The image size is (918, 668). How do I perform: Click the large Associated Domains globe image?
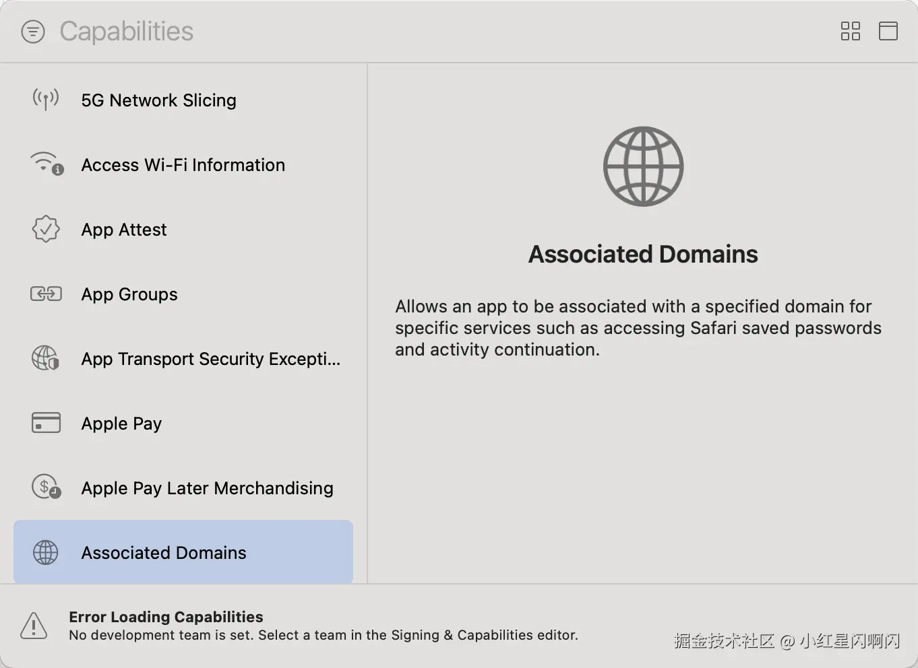(643, 166)
